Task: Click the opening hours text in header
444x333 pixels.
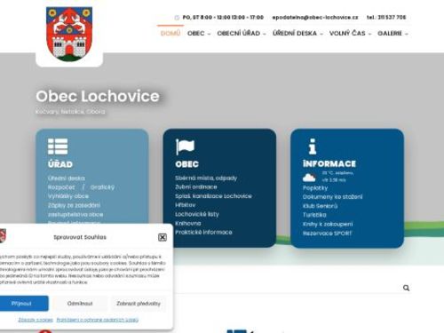Action: click(223, 18)
